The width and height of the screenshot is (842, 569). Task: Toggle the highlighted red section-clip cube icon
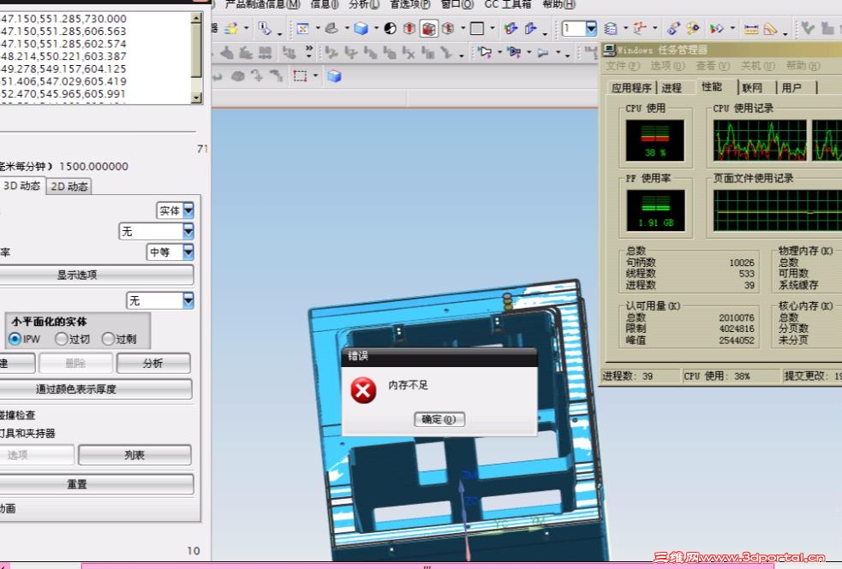click(x=428, y=28)
